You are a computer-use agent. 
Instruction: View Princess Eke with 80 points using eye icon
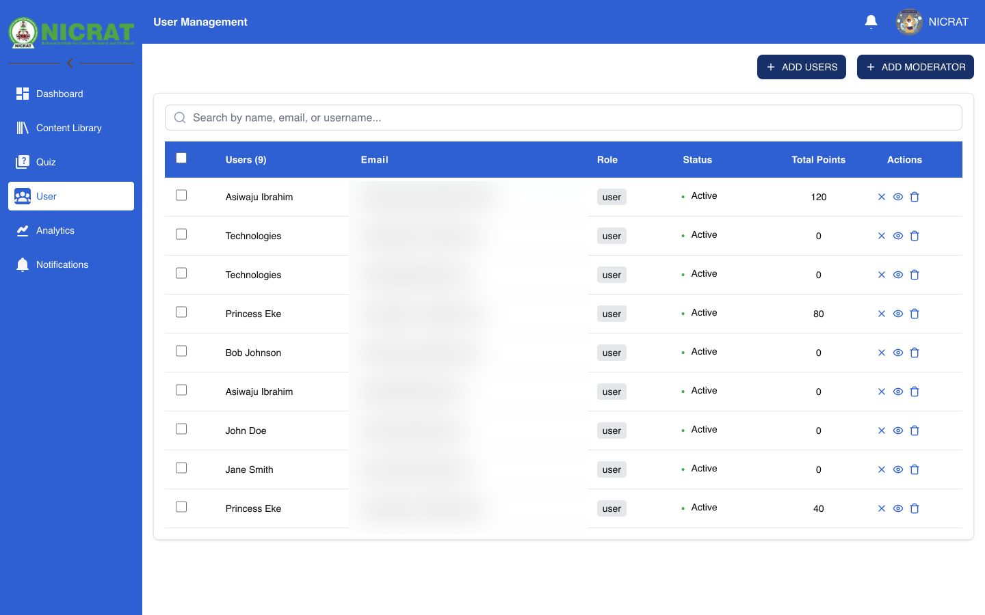click(898, 314)
